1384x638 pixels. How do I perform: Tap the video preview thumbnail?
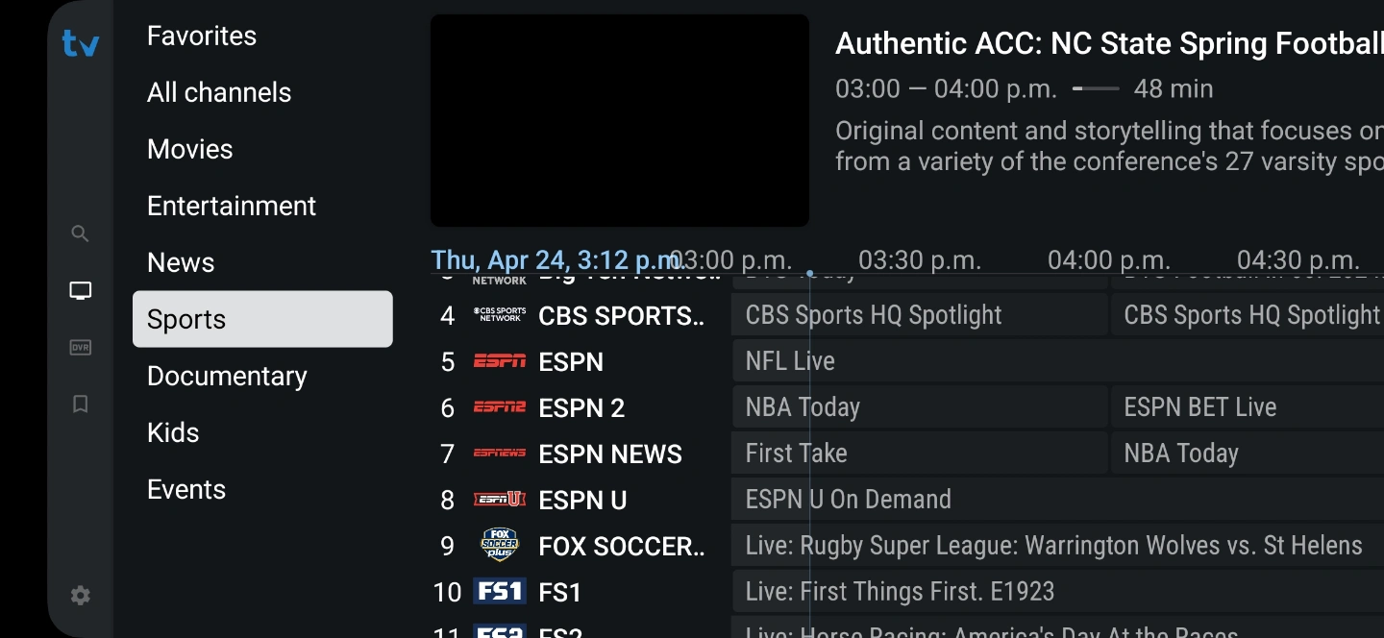(x=620, y=120)
